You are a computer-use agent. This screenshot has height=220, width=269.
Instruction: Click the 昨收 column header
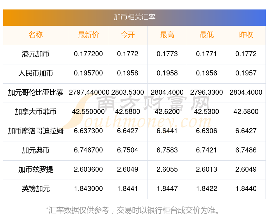click(x=246, y=35)
